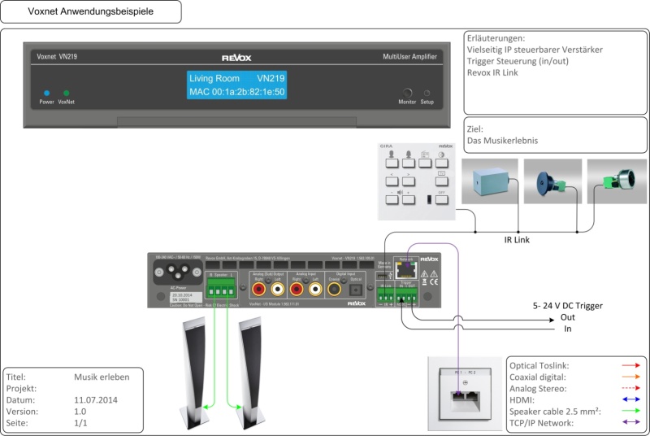Click the blue Power LED on front panel

point(47,93)
